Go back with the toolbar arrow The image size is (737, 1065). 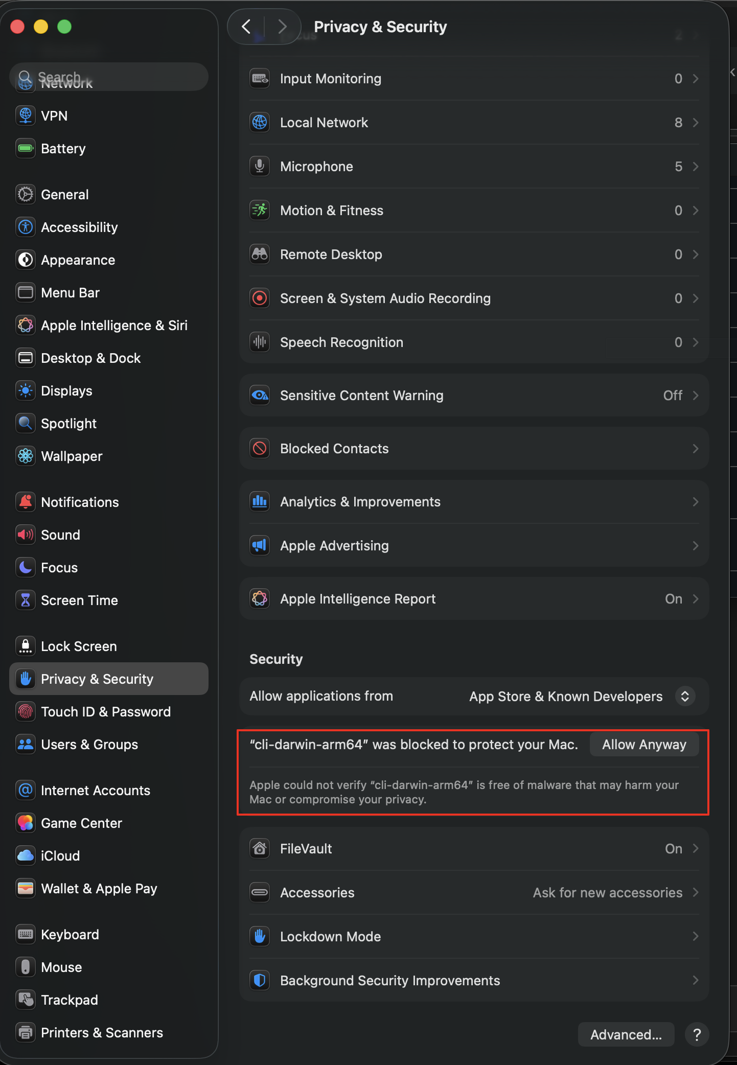(246, 27)
